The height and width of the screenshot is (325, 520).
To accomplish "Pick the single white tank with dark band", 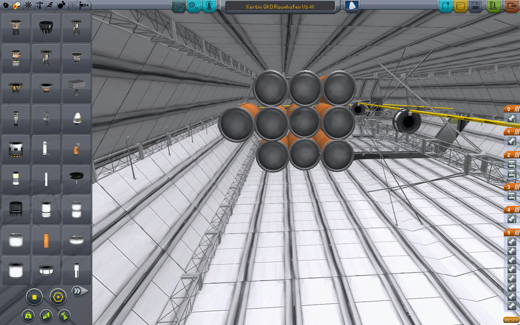I will coord(46,210).
